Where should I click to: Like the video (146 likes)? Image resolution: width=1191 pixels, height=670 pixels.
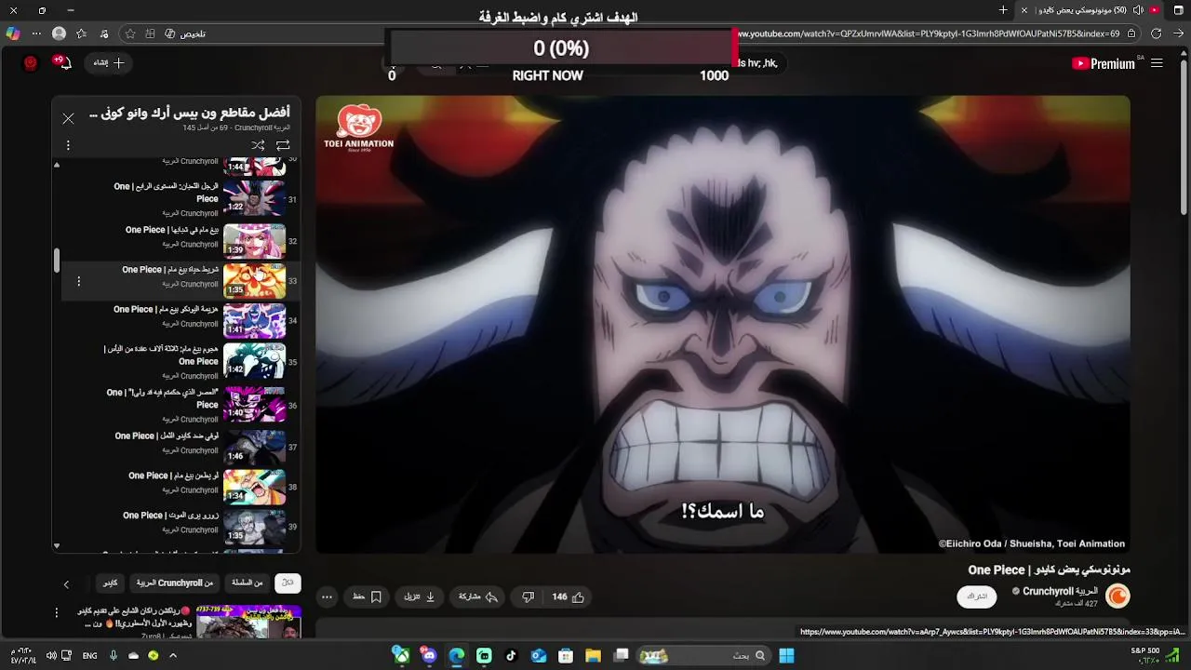pos(568,597)
